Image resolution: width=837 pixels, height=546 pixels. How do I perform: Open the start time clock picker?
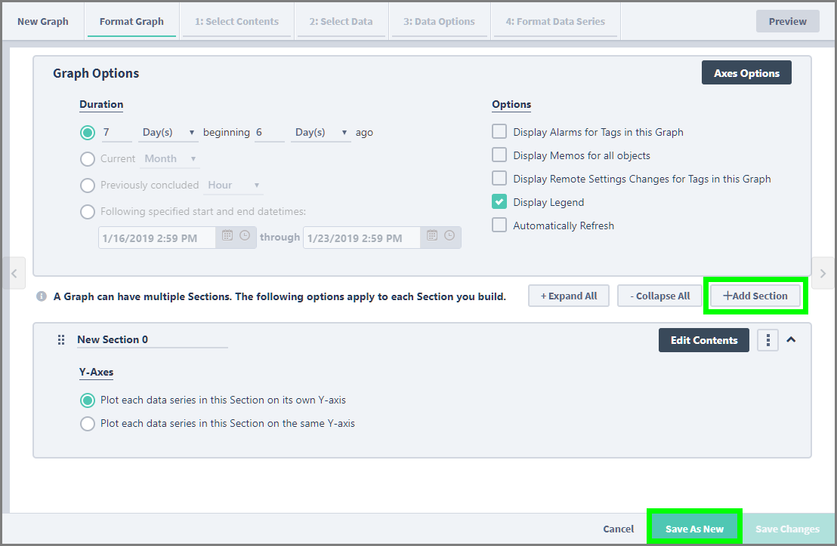pyautogui.click(x=245, y=235)
